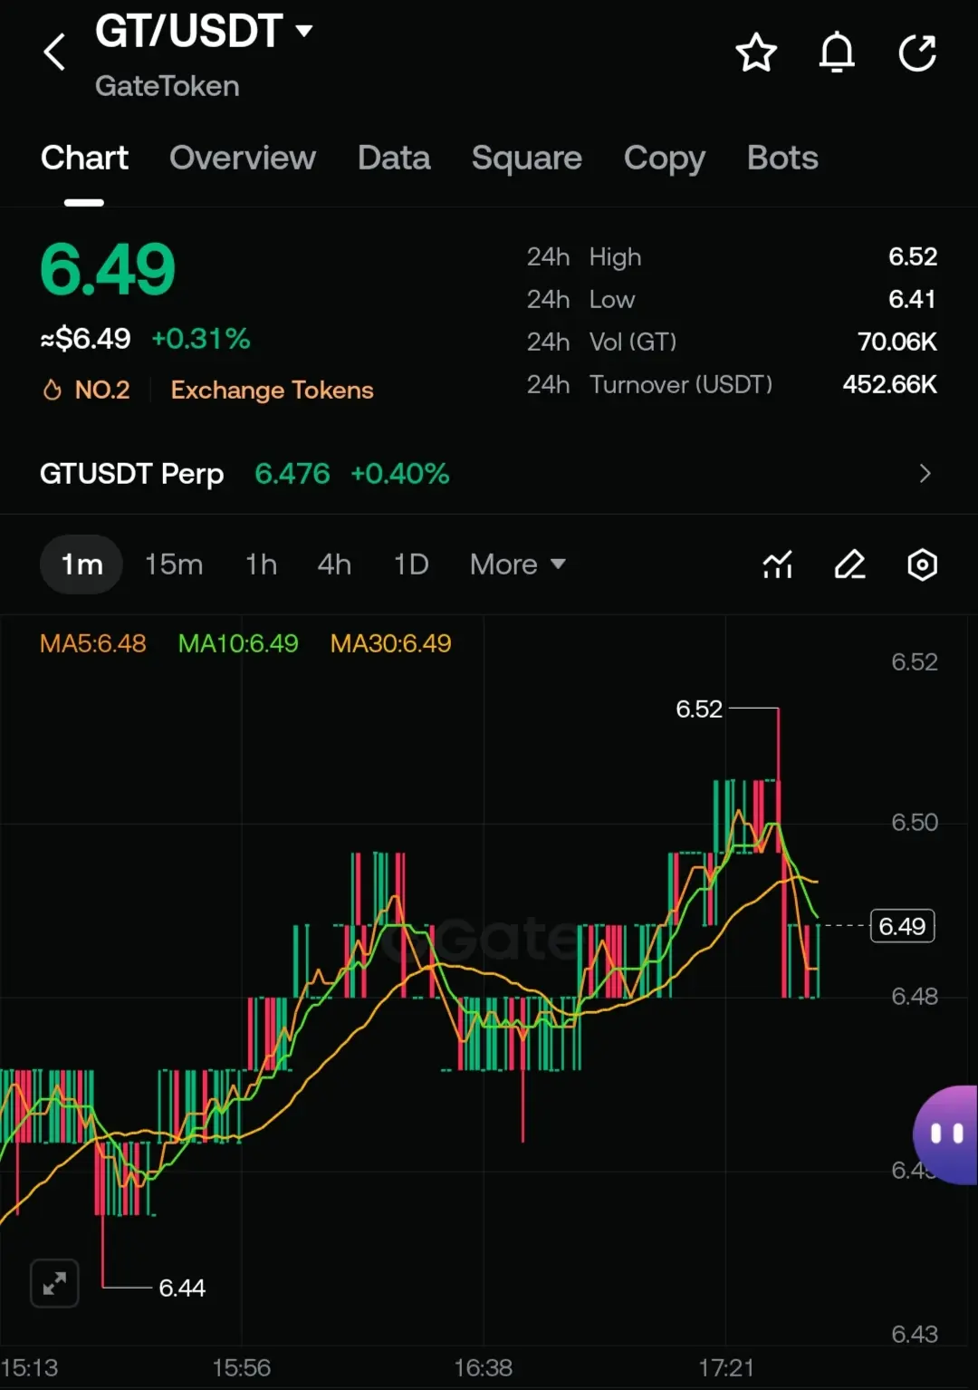Open the Bots tab
The width and height of the screenshot is (978, 1390).
(782, 158)
